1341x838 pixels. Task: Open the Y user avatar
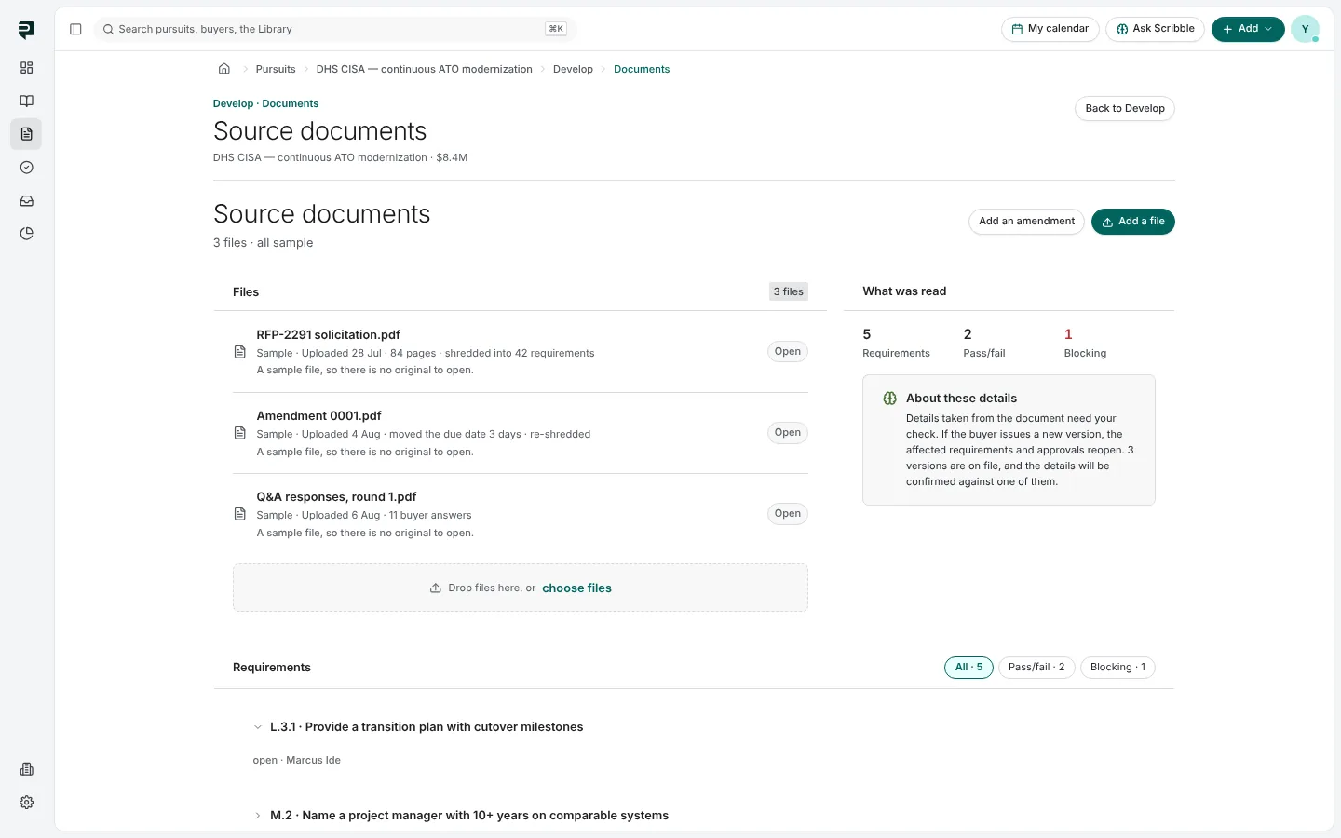point(1305,29)
